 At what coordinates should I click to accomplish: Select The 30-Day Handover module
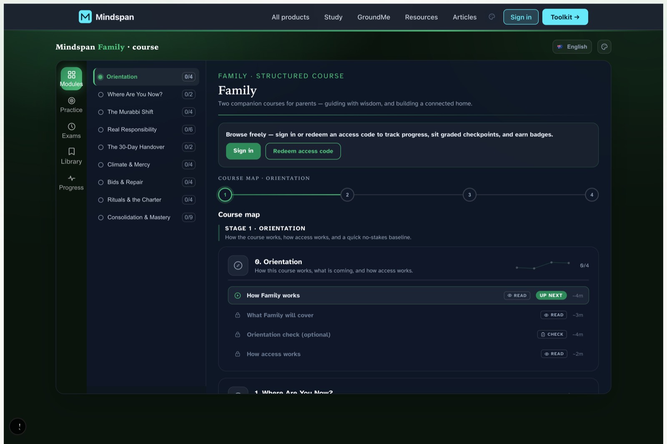pos(146,147)
